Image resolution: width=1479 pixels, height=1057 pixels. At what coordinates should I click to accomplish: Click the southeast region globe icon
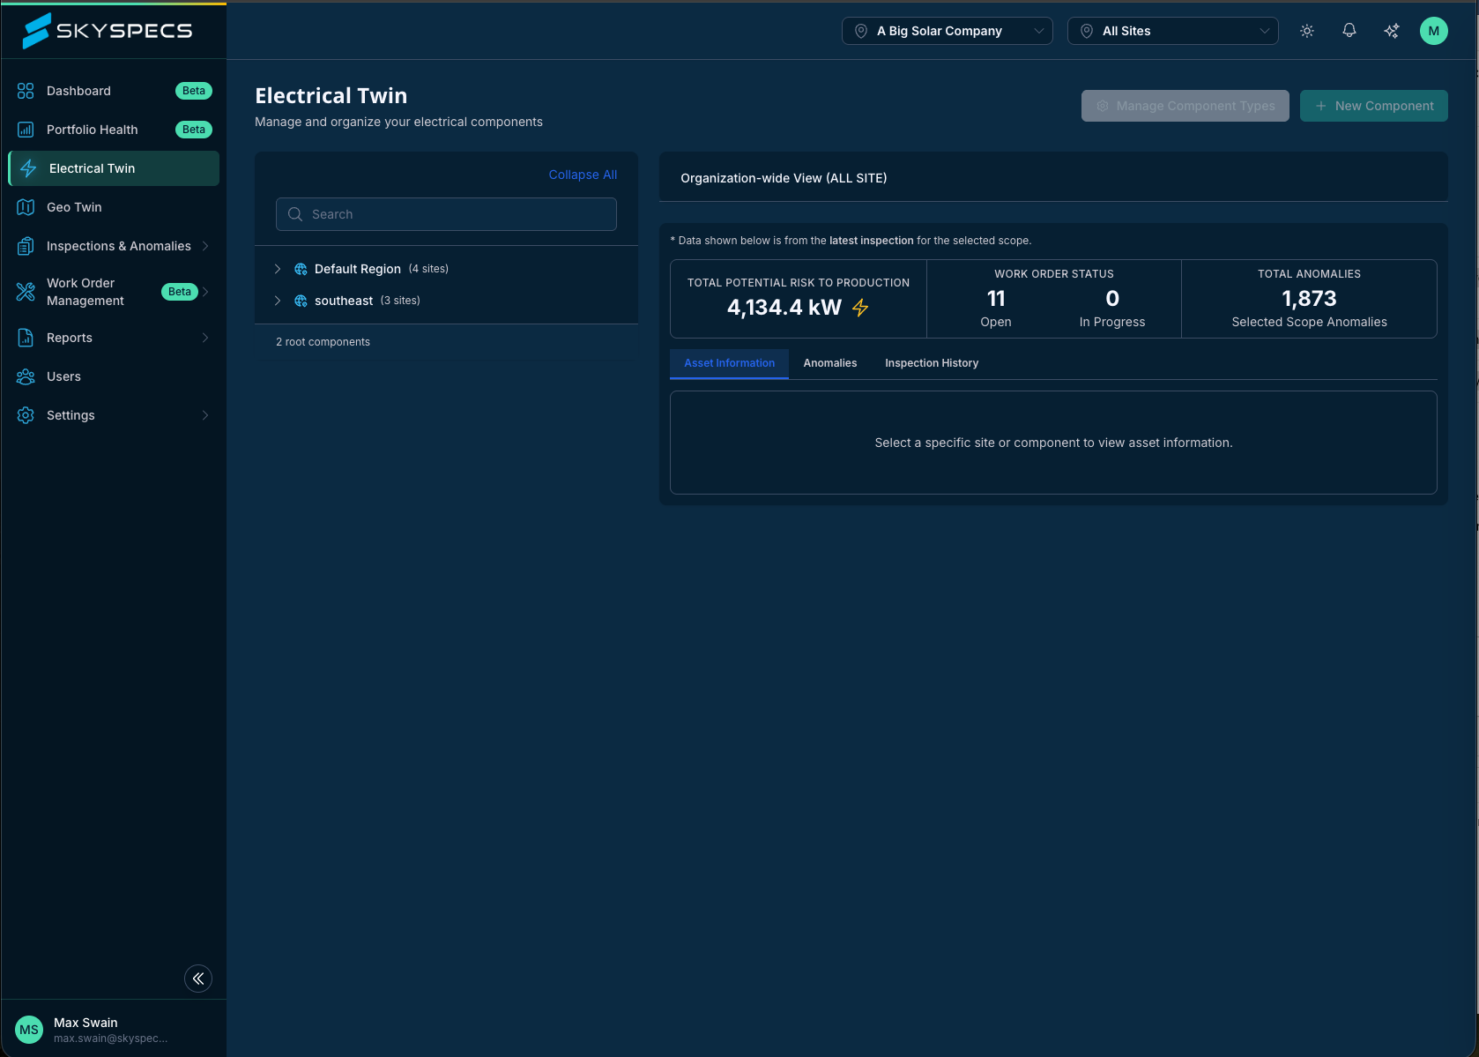pos(301,301)
